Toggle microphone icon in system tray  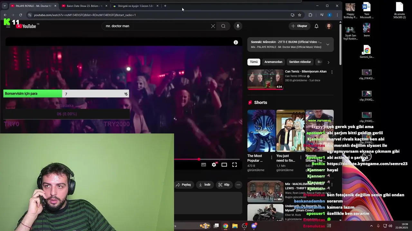[x=378, y=226]
